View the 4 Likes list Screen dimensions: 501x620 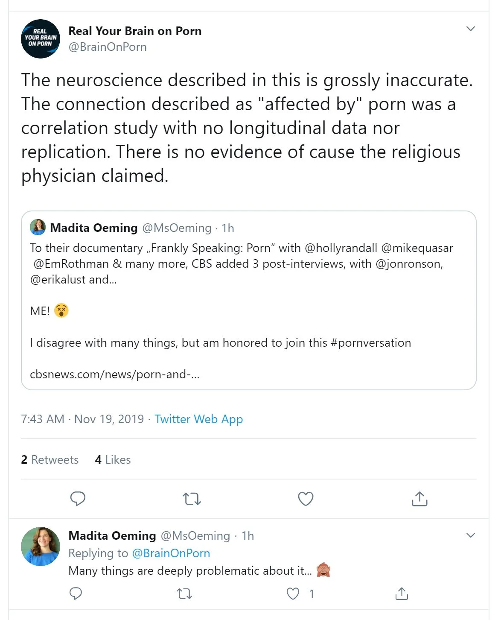click(113, 459)
